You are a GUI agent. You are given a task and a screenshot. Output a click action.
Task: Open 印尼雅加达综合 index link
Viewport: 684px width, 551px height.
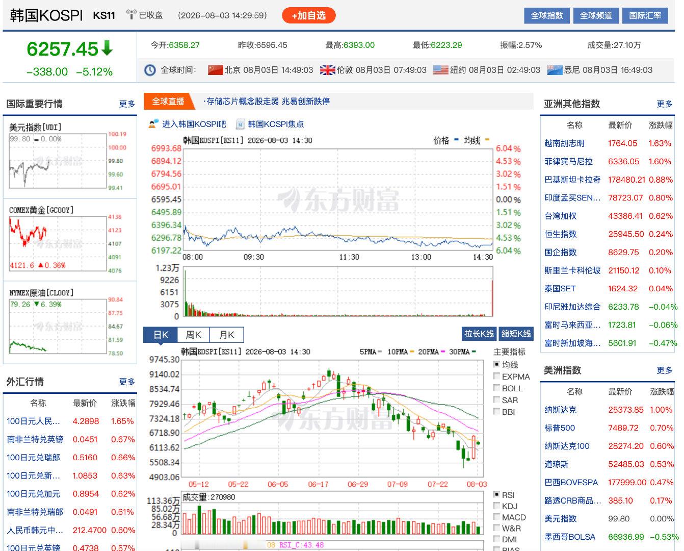pos(572,307)
